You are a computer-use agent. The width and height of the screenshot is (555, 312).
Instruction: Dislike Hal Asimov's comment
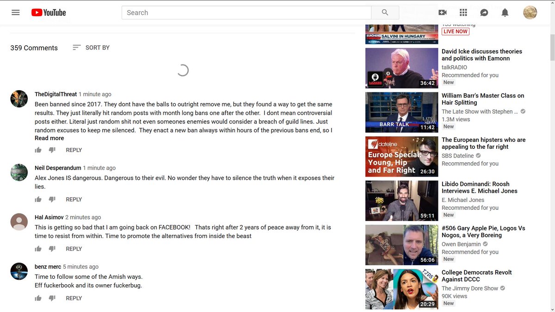coord(52,249)
